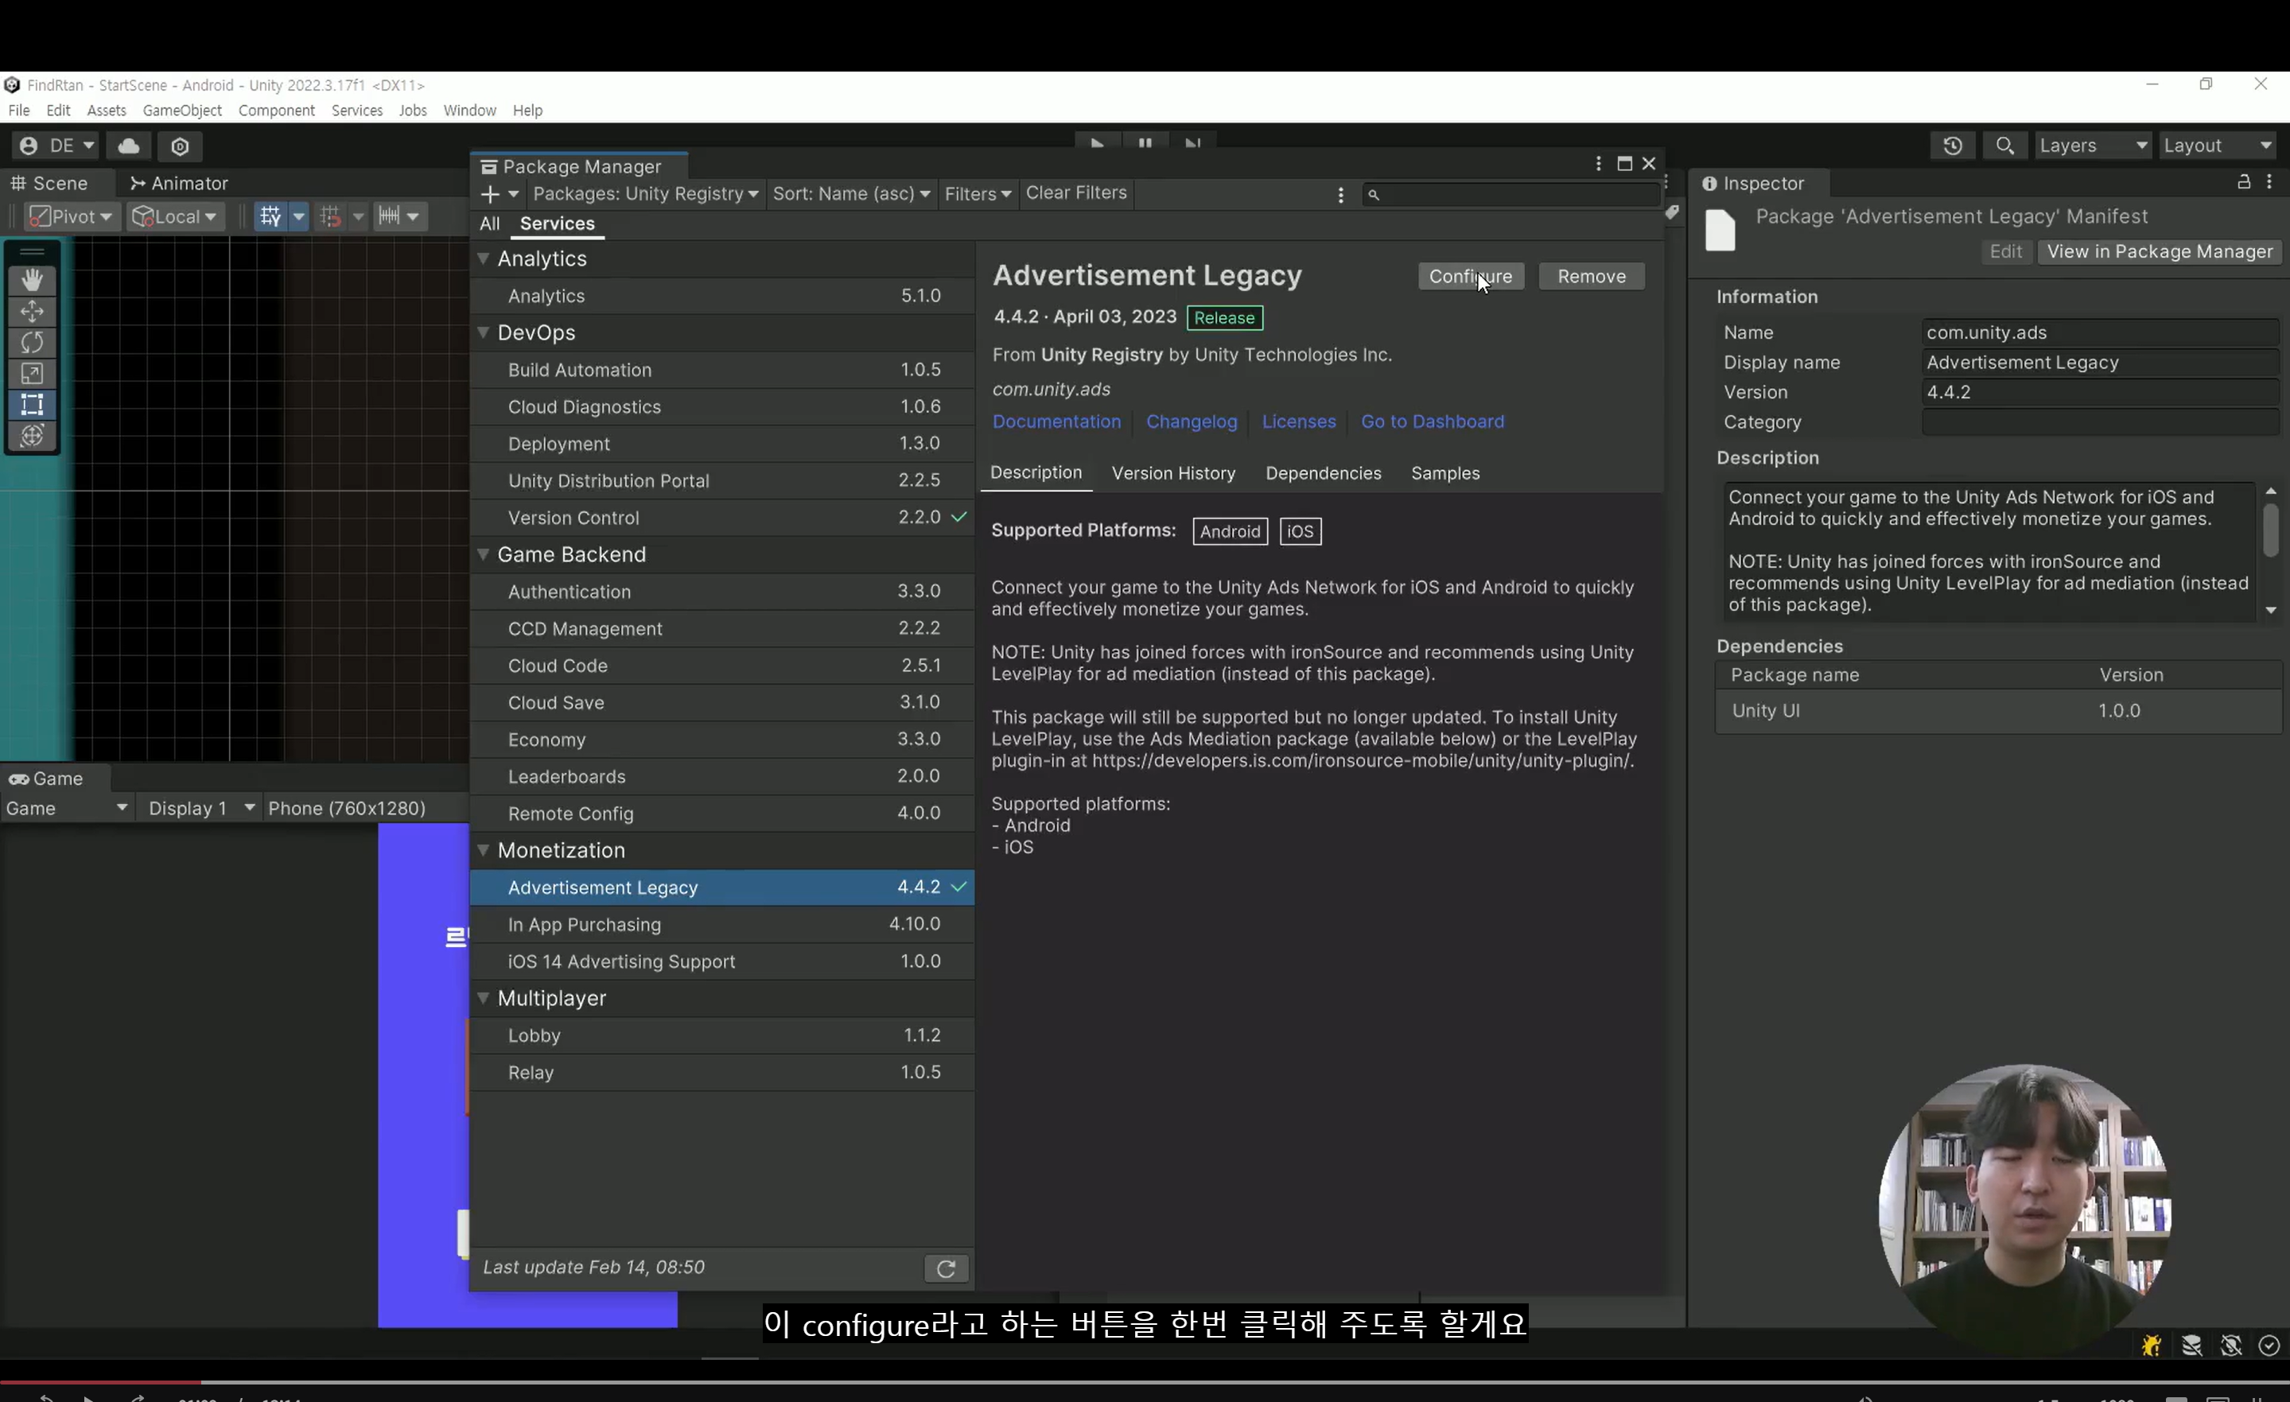Open the Assets menu
Viewport: 2290px width, 1402px height.
click(x=106, y=111)
